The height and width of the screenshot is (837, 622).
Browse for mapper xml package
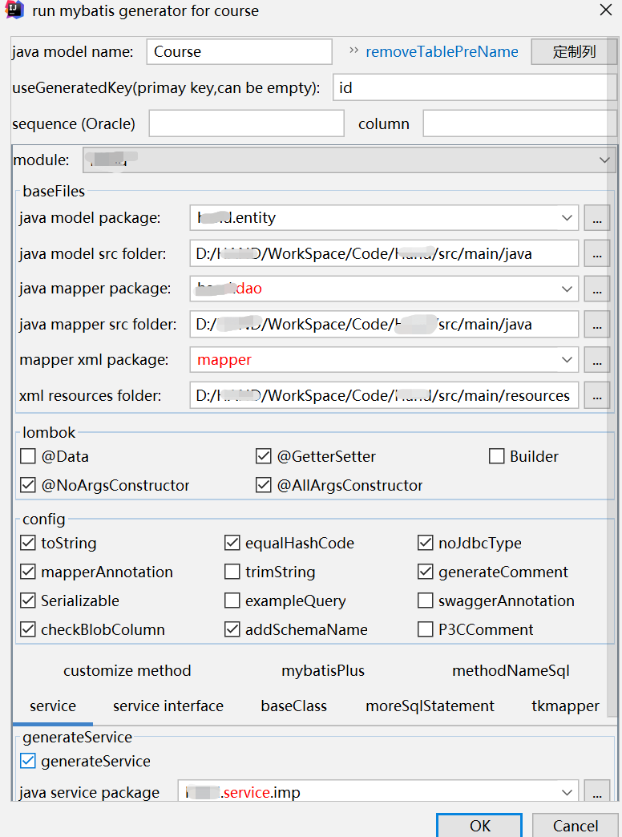point(597,360)
